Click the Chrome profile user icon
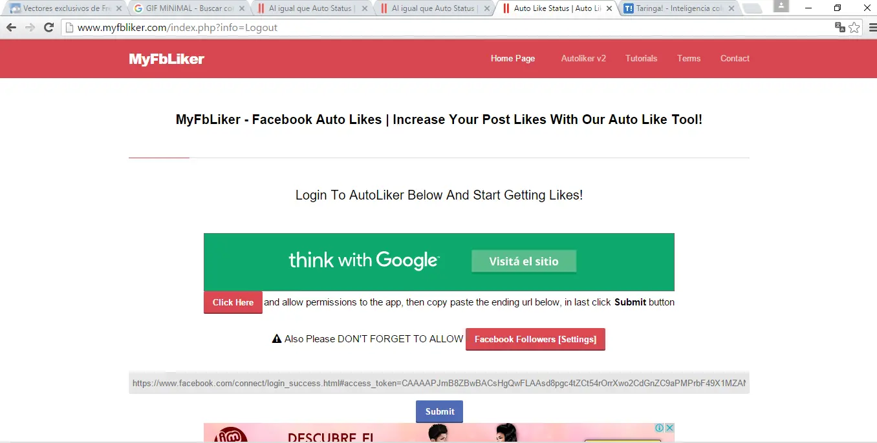The image size is (877, 443). pos(781,6)
